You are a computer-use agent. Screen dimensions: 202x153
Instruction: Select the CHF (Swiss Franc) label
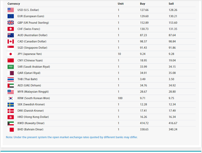point(29,29)
